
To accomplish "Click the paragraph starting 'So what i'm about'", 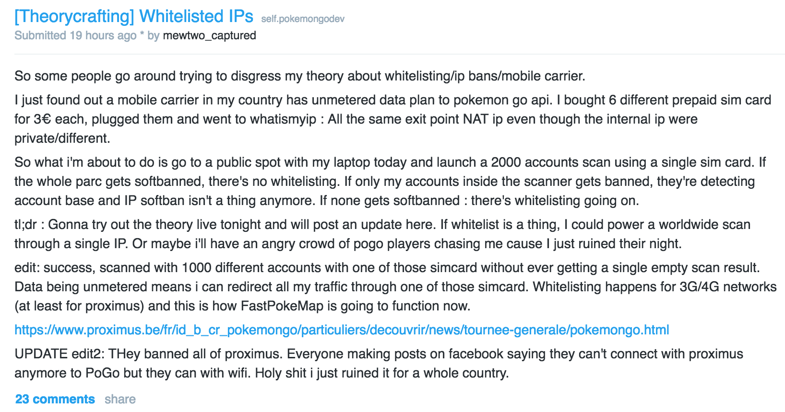I will click(390, 182).
